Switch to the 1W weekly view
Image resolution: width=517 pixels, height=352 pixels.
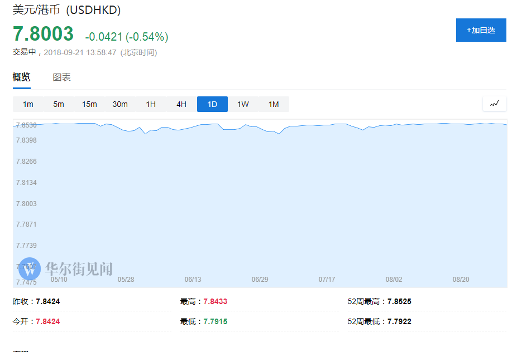[x=243, y=104]
